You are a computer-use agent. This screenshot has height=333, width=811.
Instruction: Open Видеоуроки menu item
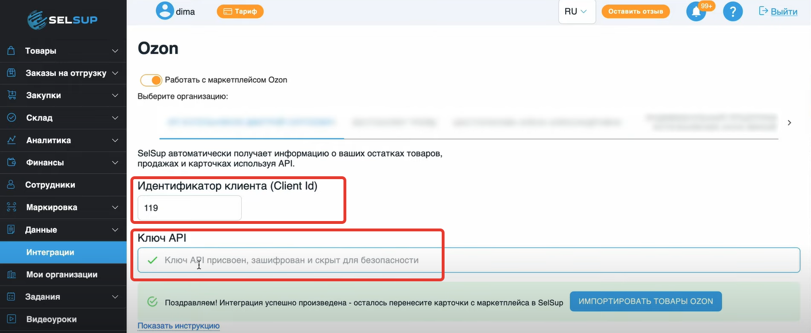63,319
